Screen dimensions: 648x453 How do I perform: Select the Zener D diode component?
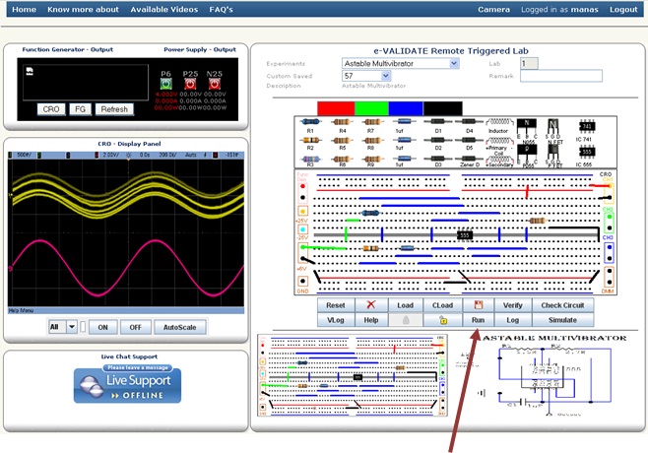click(470, 156)
